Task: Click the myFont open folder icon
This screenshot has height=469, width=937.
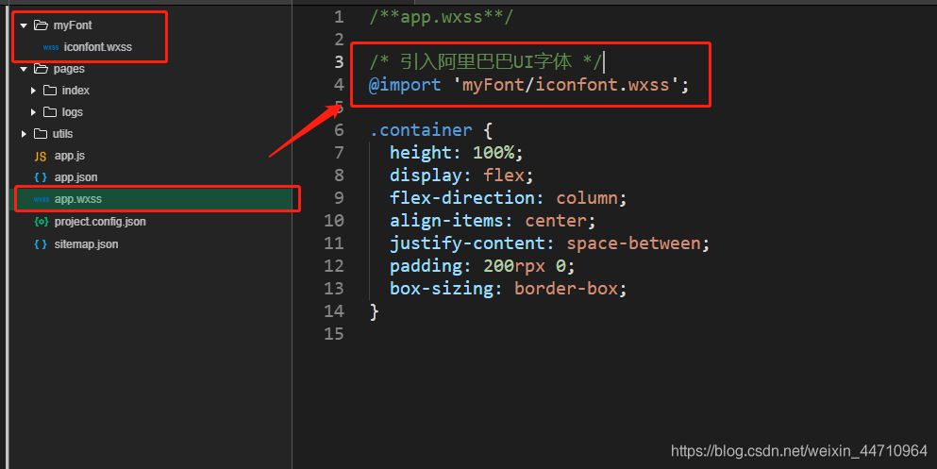Action: pyautogui.click(x=41, y=25)
